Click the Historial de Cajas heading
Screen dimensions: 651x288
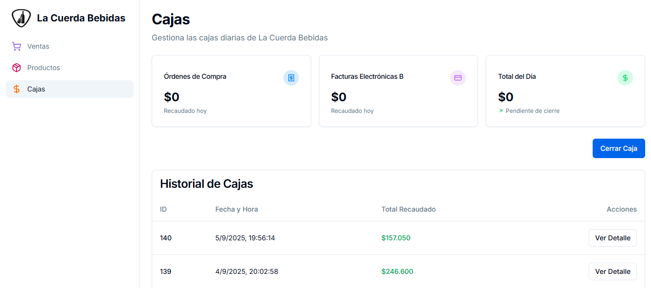tap(207, 184)
